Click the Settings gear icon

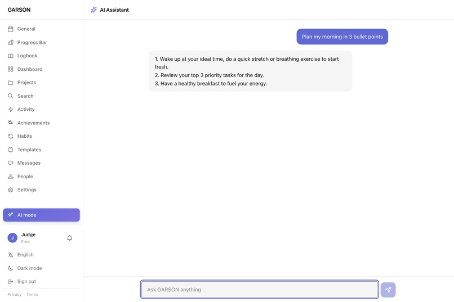coord(11,190)
